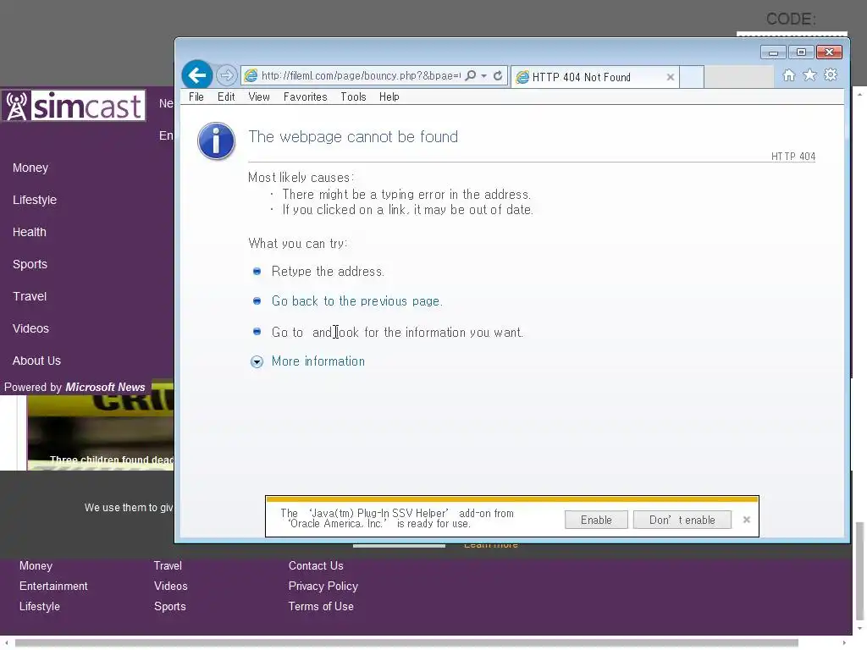Click the search magnifier in address bar
Viewport: 867px width, 650px height.
[x=471, y=75]
